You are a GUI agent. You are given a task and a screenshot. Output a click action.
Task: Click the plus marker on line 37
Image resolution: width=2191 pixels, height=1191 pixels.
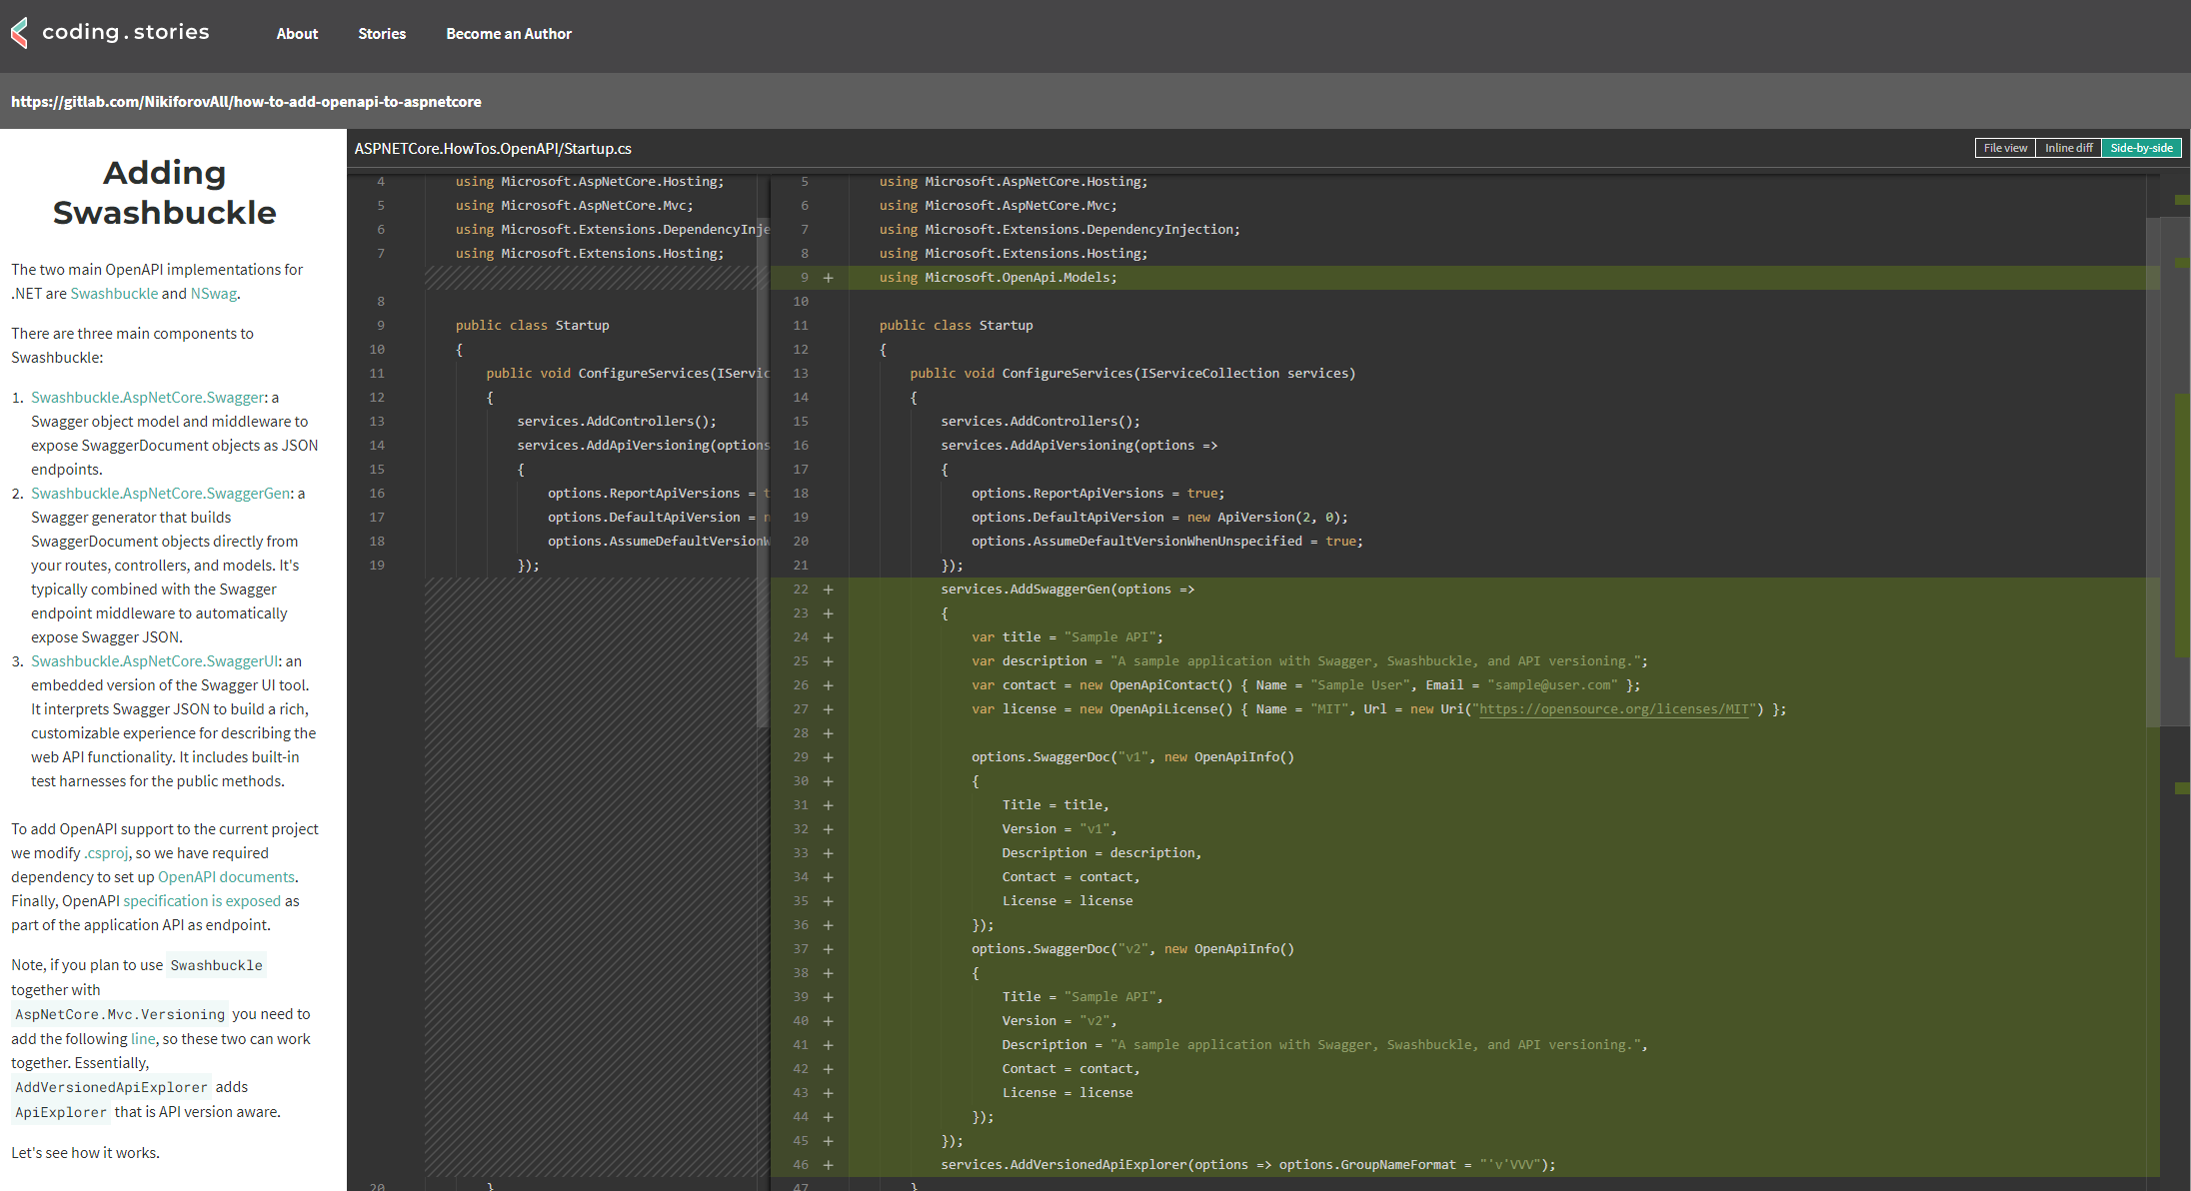828,949
